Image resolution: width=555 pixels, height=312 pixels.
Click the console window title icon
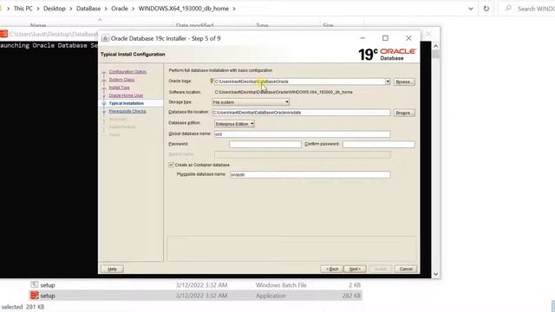[x=3, y=34]
